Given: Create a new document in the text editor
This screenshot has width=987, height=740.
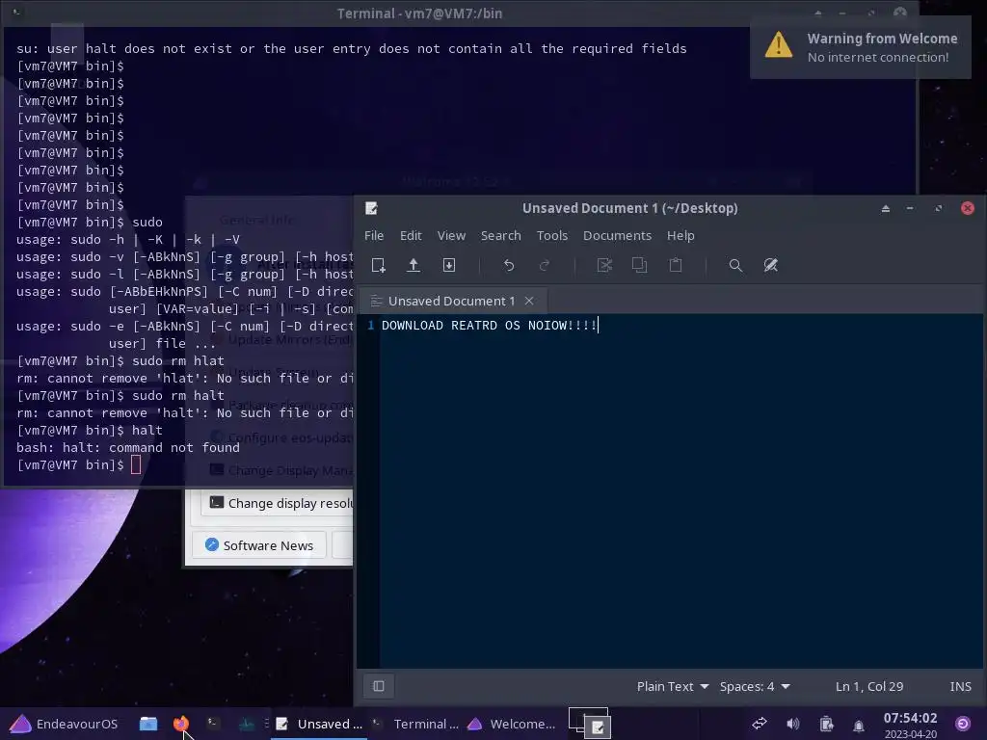Looking at the screenshot, I should click(x=378, y=265).
